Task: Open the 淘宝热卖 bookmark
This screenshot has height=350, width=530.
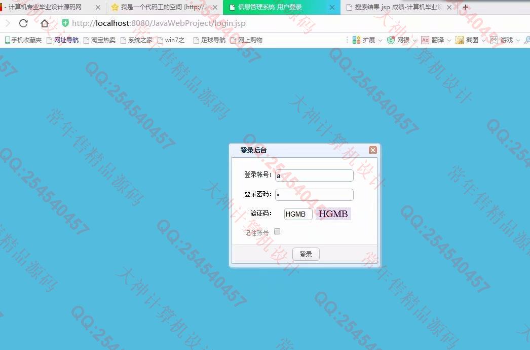Action: (99, 40)
